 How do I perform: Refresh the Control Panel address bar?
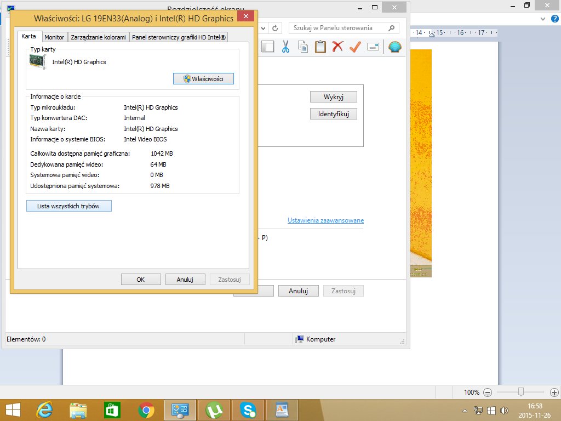(275, 28)
